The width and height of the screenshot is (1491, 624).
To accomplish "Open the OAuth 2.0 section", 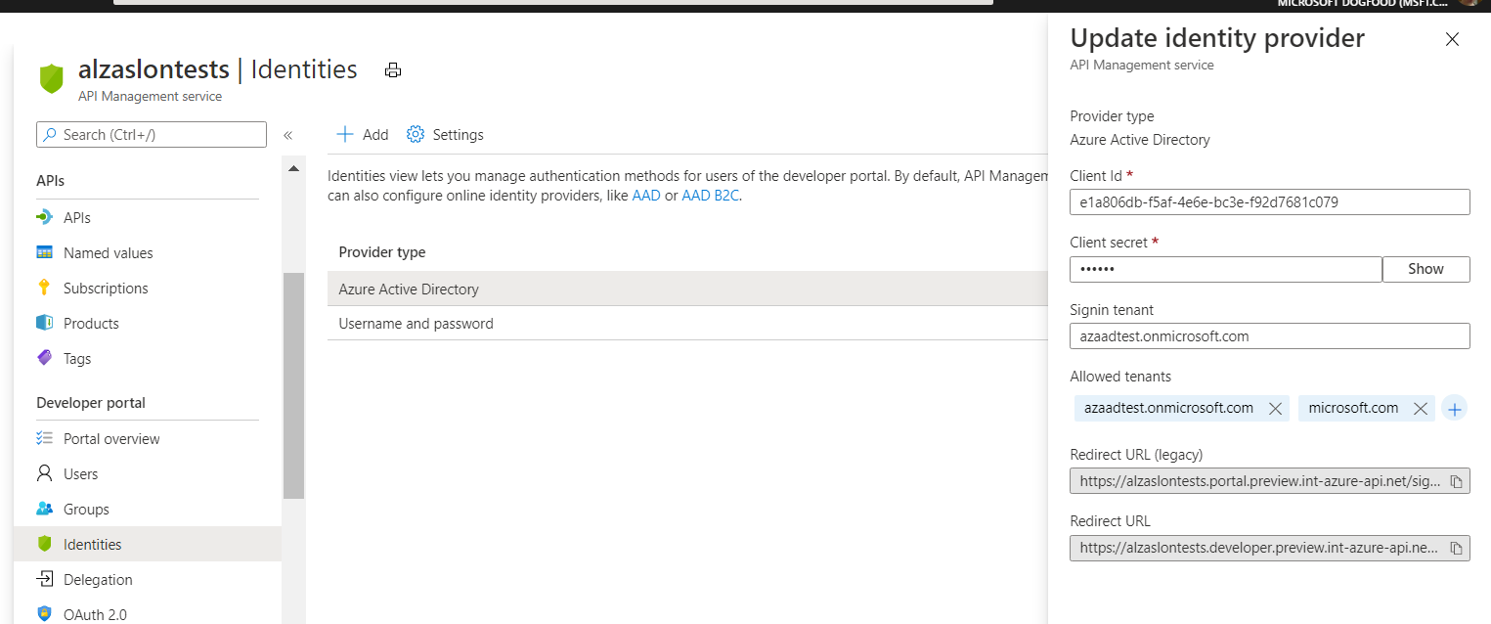I will pyautogui.click(x=94, y=614).
